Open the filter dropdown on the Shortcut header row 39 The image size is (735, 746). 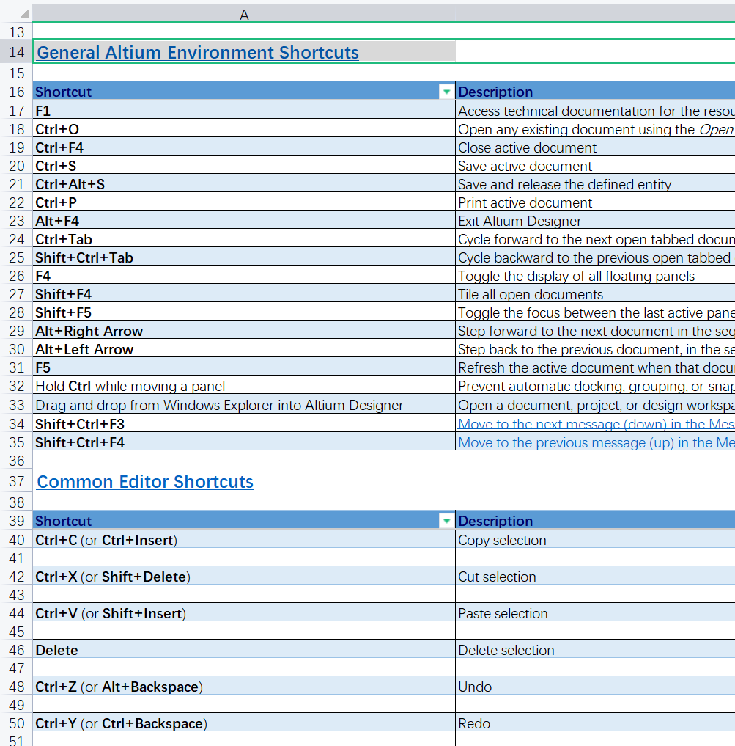[446, 521]
